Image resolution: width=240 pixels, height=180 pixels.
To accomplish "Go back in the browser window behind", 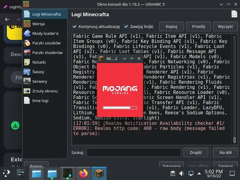I will click(x=7, y=19).
